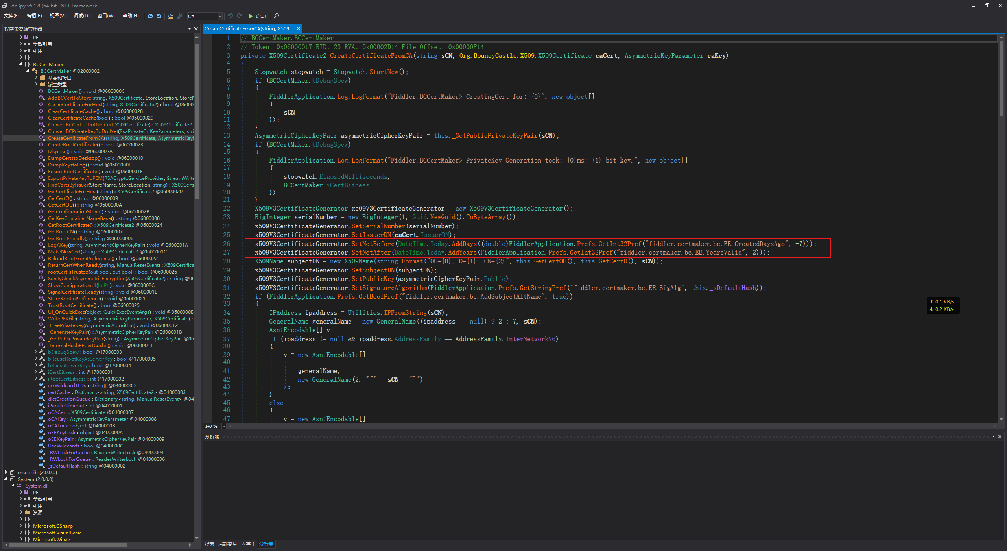Open the 帮助(H) menu
The image size is (1007, 551).
pos(131,16)
